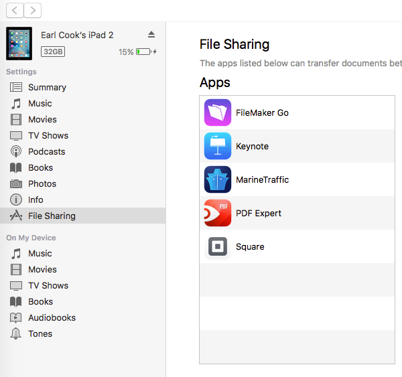Click the Podcasts icon
The width and height of the screenshot is (402, 377).
click(16, 151)
